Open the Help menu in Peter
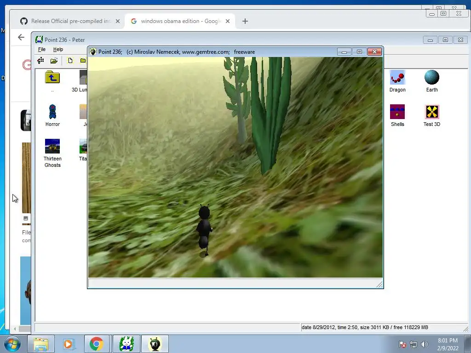Screen dimensions: 471x353 (x=58, y=49)
